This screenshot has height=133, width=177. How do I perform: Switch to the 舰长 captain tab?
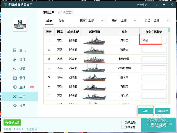(x=61, y=21)
